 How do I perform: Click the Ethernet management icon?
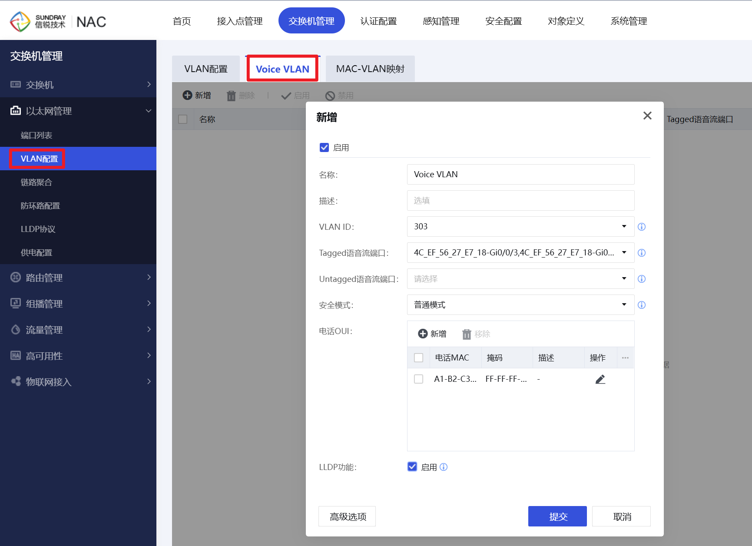(16, 110)
